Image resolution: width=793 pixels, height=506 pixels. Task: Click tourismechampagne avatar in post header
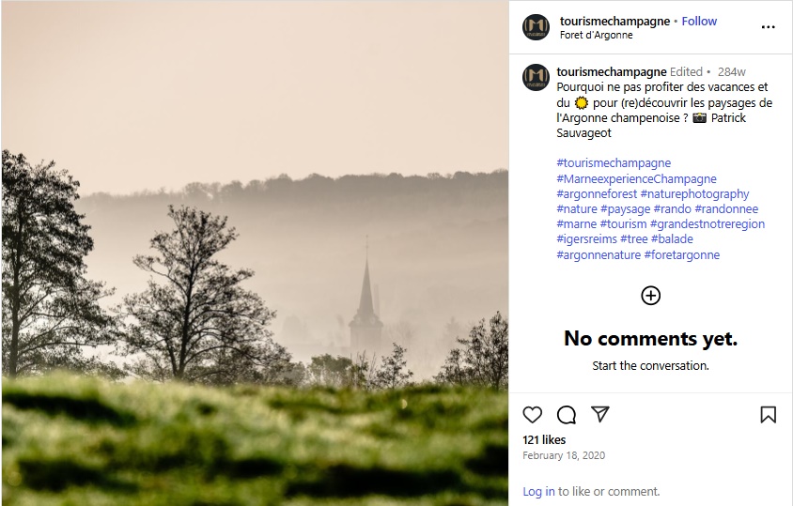click(536, 27)
